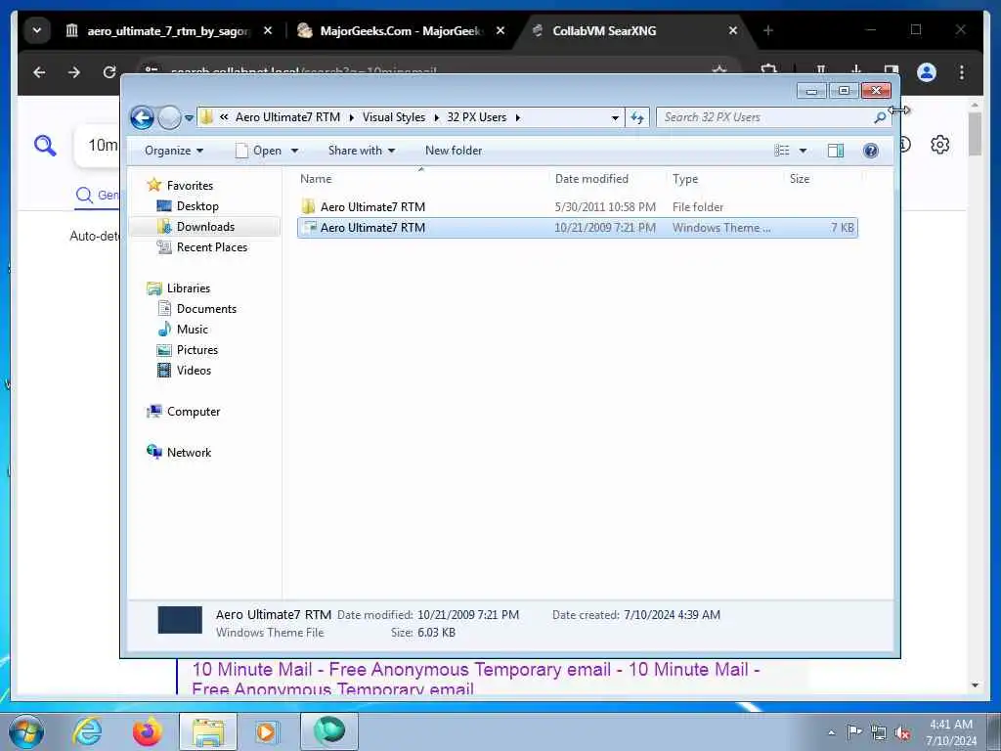Open the browser profile avatar
This screenshot has height=751, width=1001.
coord(927,72)
